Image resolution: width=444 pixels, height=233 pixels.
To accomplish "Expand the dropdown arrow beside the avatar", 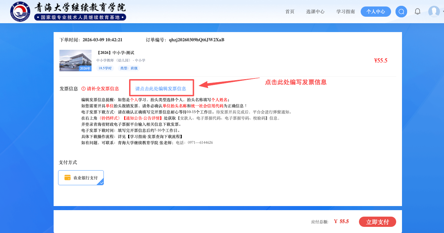I will (443, 11).
